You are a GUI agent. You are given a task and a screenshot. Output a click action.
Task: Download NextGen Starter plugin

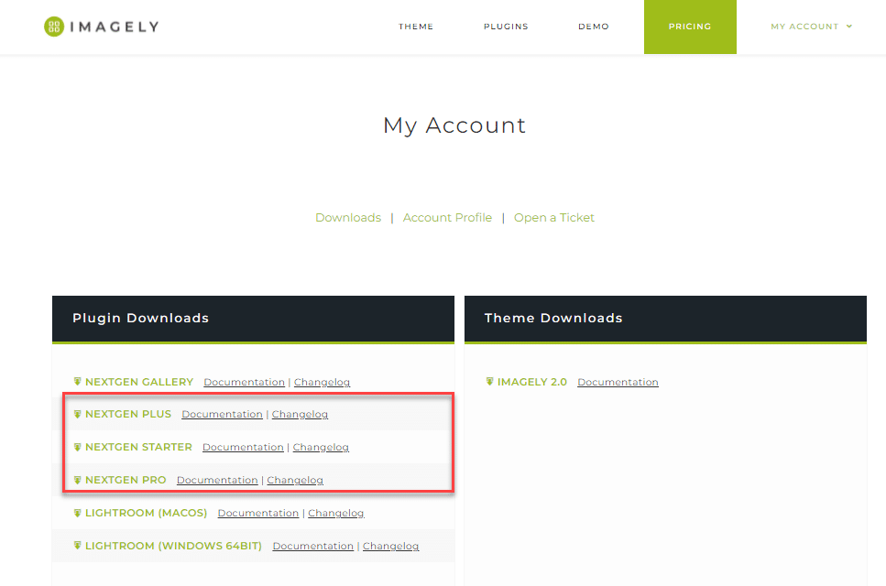click(138, 447)
